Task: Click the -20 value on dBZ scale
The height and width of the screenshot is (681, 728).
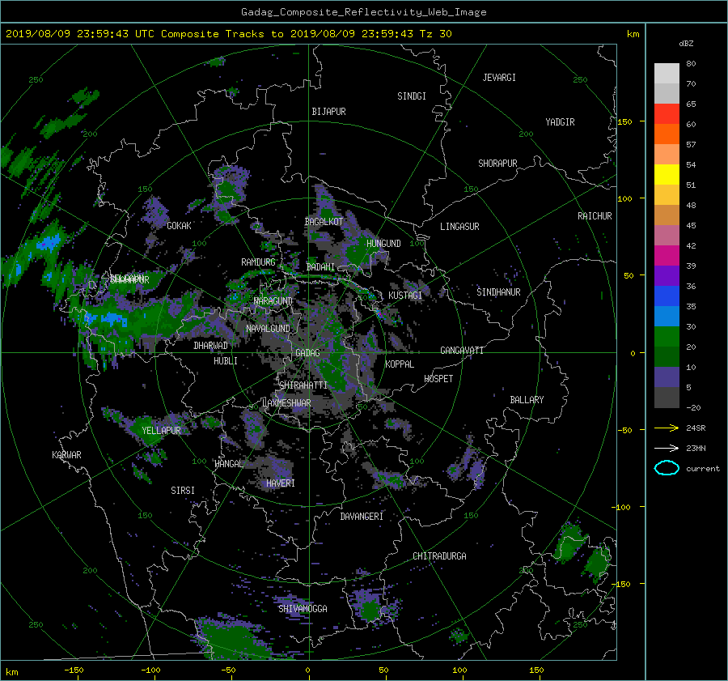Action: pos(693,407)
